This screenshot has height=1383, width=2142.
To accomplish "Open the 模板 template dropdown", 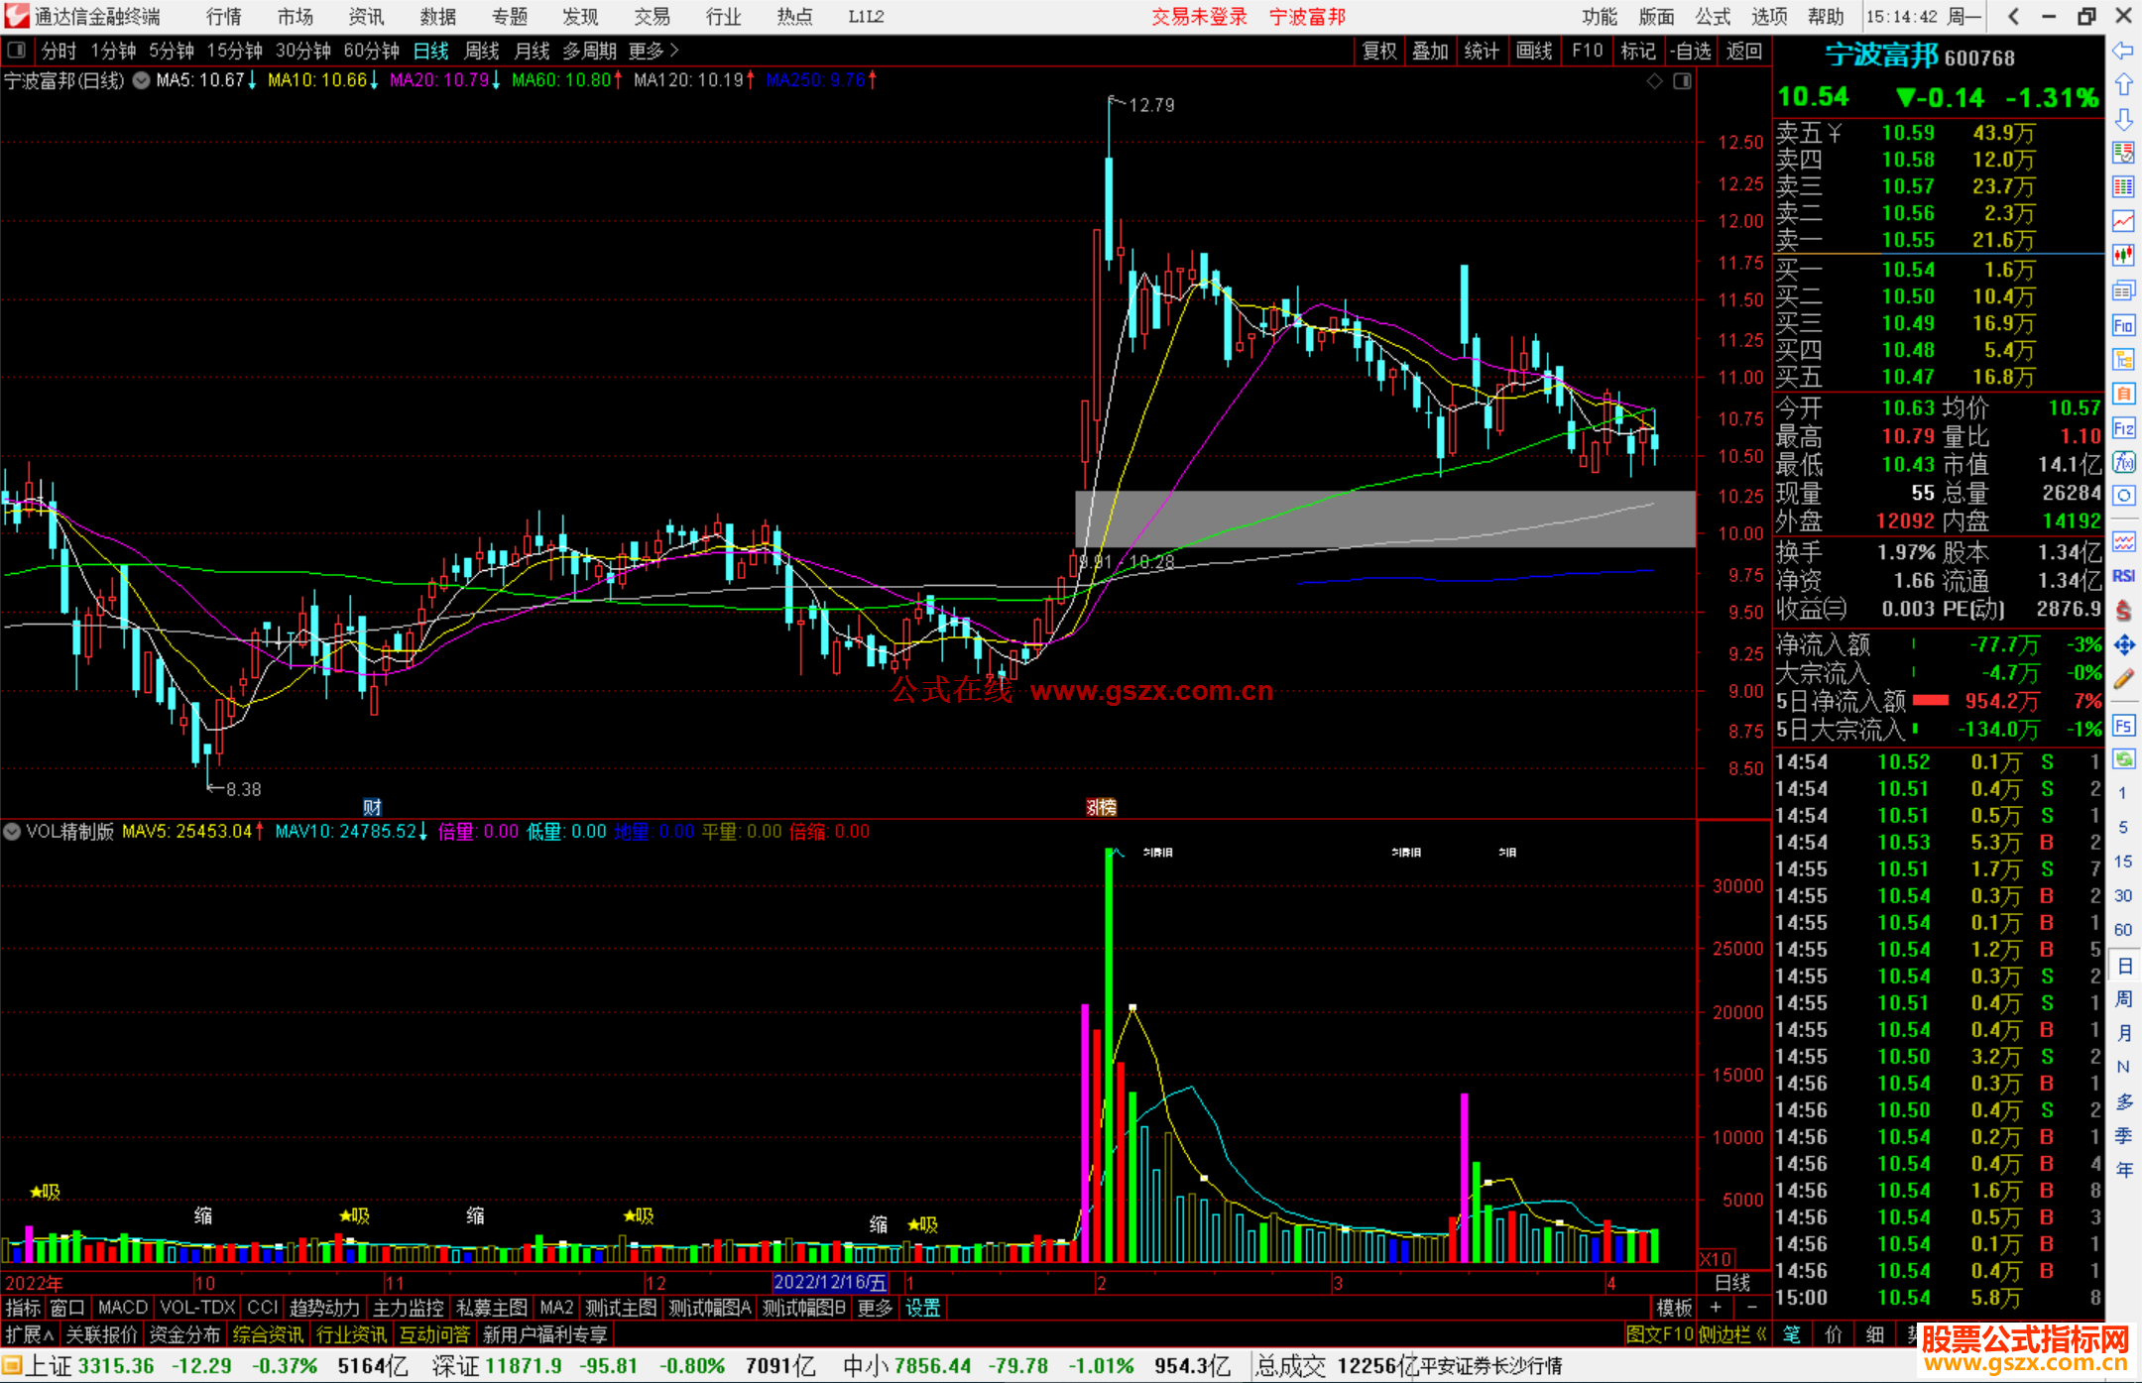I will 1674,1308.
